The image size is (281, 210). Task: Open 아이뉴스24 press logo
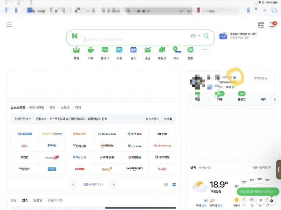[79, 157]
